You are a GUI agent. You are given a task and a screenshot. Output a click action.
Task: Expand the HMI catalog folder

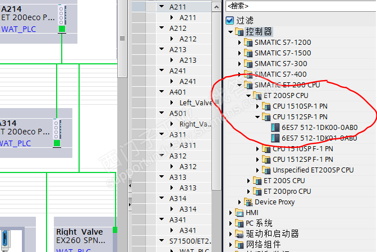coord(231,213)
